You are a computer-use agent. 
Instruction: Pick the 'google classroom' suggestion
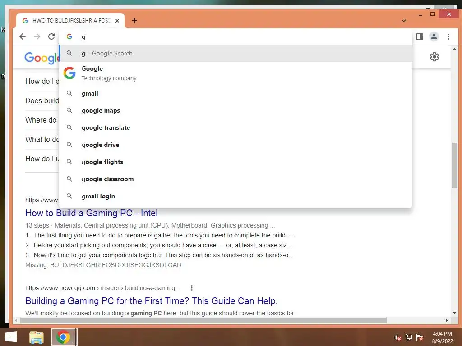[x=236, y=179]
